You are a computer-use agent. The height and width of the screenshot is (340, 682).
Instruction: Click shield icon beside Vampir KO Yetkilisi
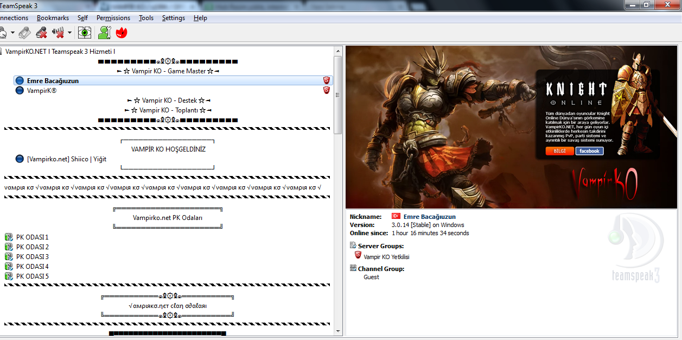[x=358, y=255]
